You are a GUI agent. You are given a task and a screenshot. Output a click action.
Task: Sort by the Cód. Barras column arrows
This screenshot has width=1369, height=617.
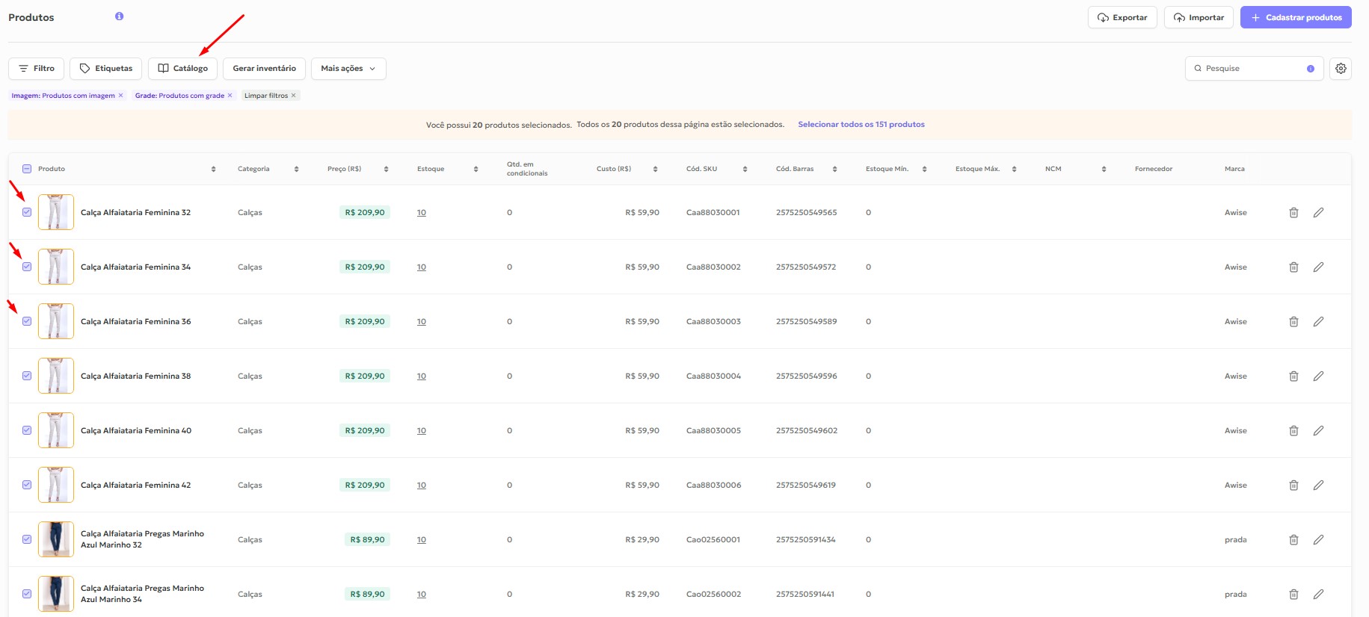[x=834, y=170]
